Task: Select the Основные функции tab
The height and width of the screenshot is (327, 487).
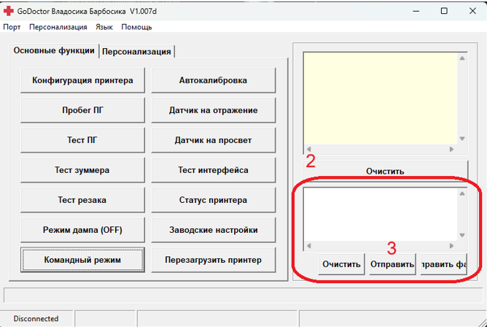Action: (x=54, y=51)
